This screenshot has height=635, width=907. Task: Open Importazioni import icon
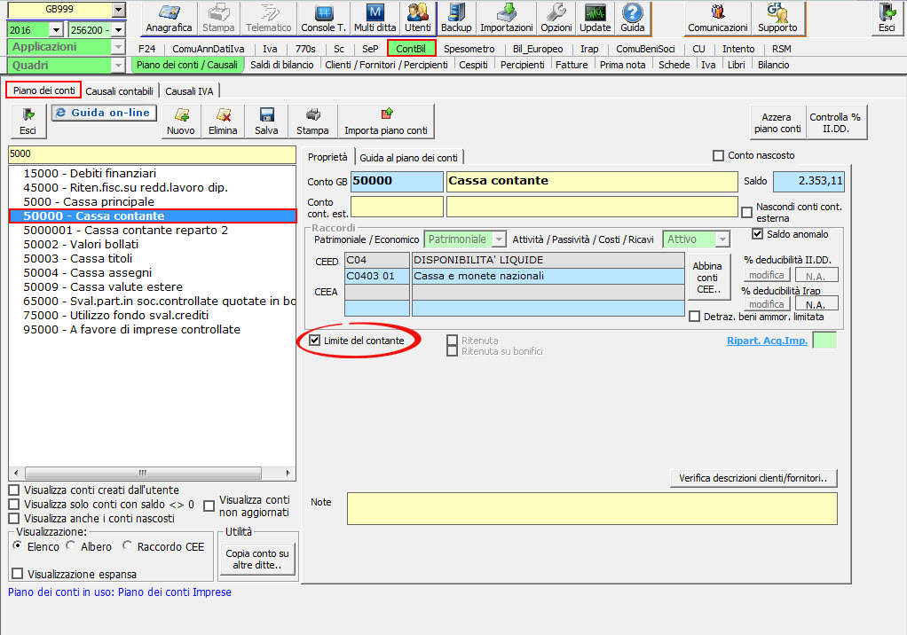coord(507,19)
